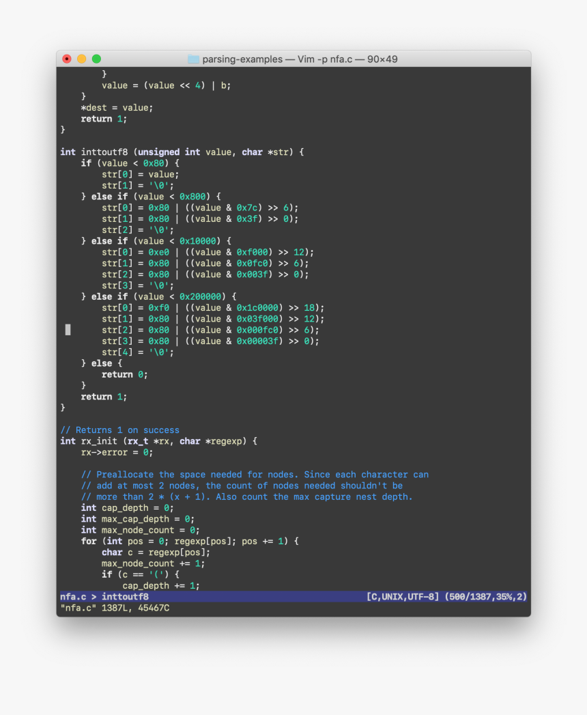Image resolution: width=587 pixels, height=715 pixels.
Task: Click the Vim block cursor in the left margin
Action: [68, 330]
